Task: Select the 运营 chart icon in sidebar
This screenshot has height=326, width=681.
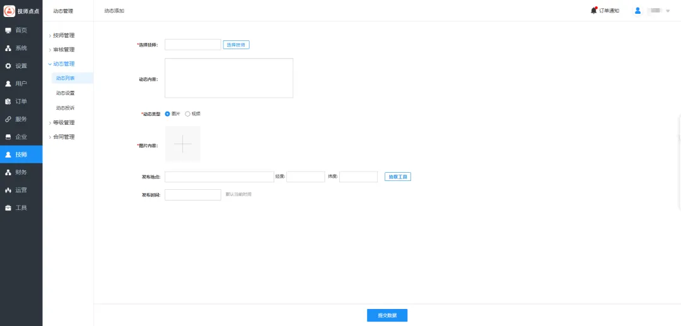Action: [x=8, y=190]
